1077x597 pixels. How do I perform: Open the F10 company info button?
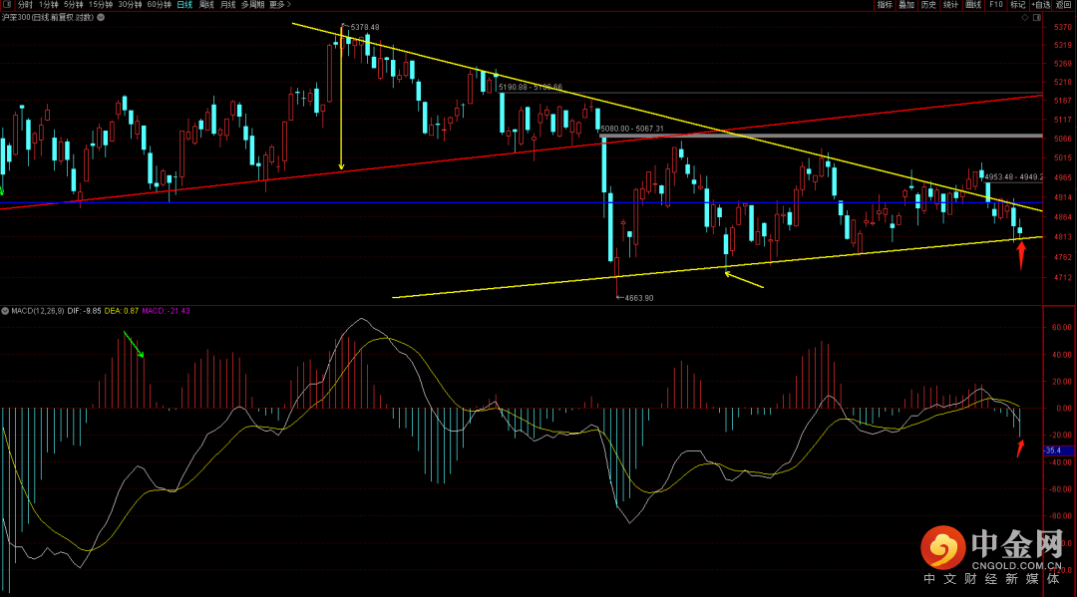point(996,5)
